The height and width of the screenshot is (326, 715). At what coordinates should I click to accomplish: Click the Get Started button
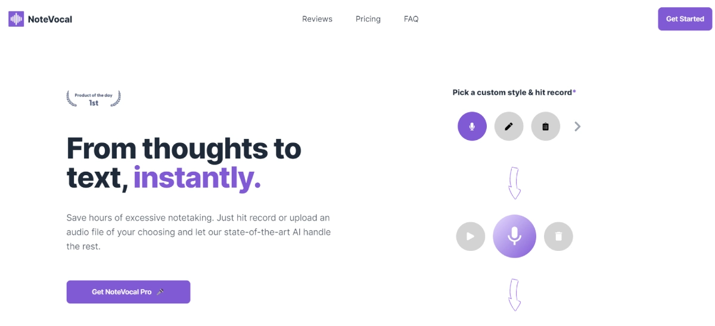685,19
